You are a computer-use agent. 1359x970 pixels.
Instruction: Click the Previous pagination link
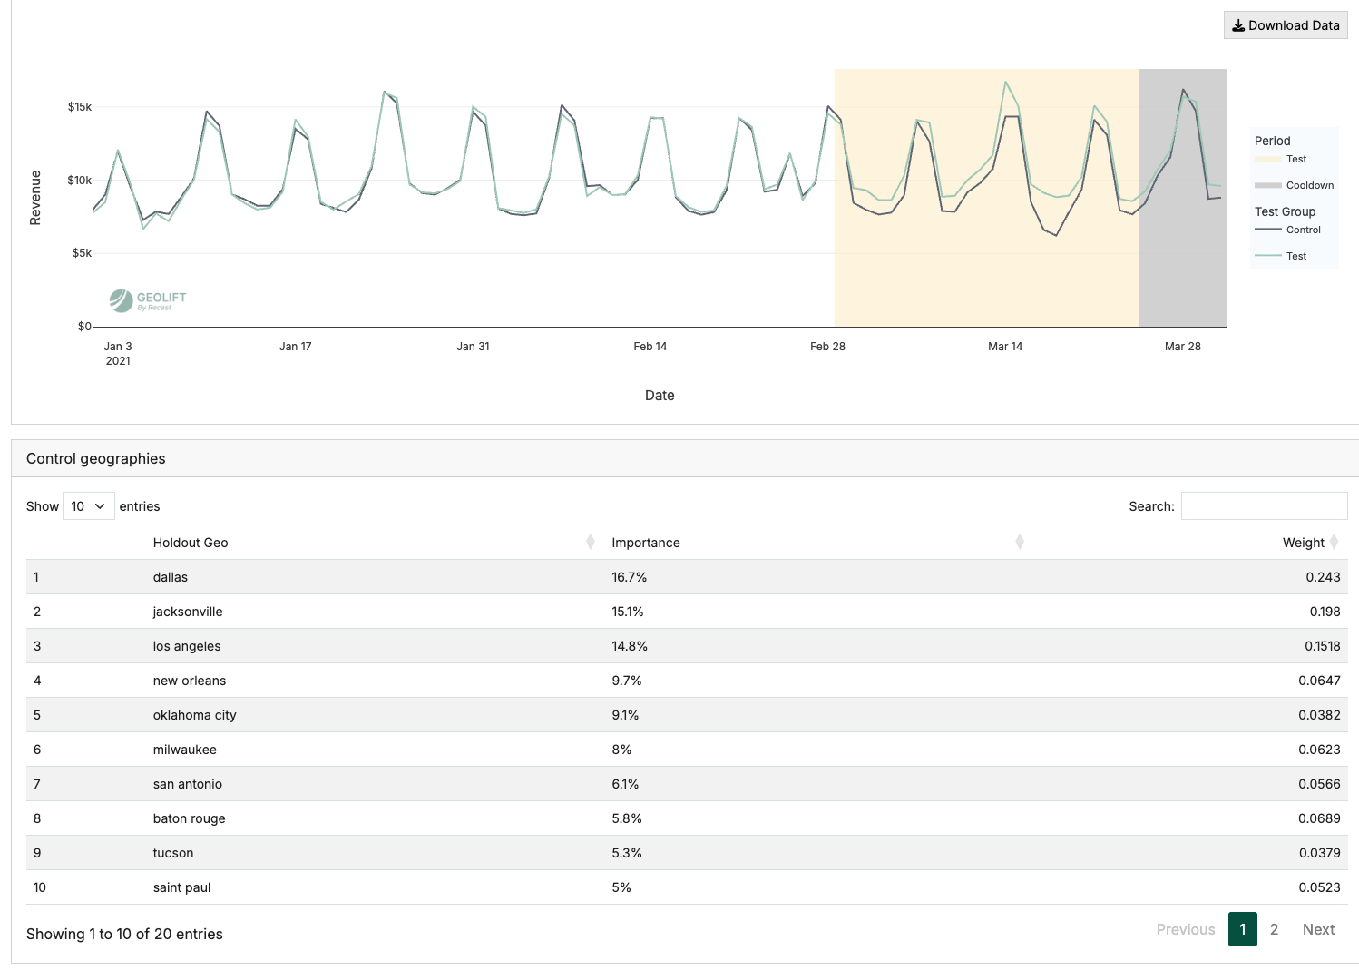click(x=1185, y=929)
